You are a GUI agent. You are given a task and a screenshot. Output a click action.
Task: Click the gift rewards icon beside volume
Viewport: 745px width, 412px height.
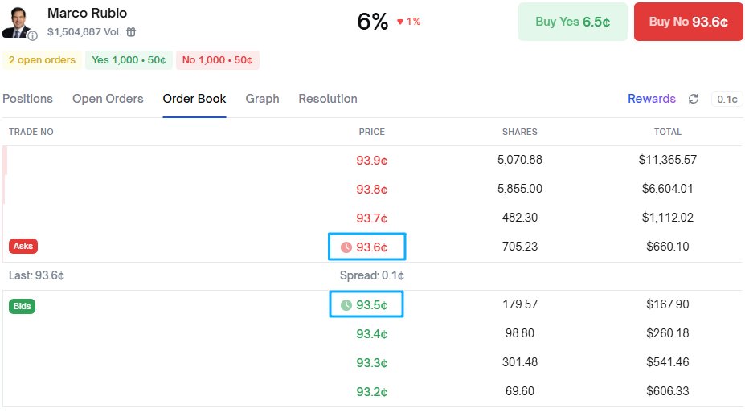(131, 32)
